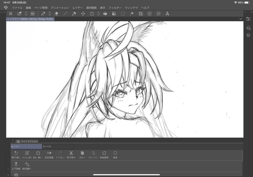Open the canvas tab chevron dropdown at right
This screenshot has height=177, width=253.
point(241,19)
